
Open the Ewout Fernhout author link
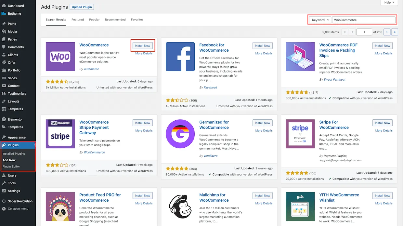(335, 80)
